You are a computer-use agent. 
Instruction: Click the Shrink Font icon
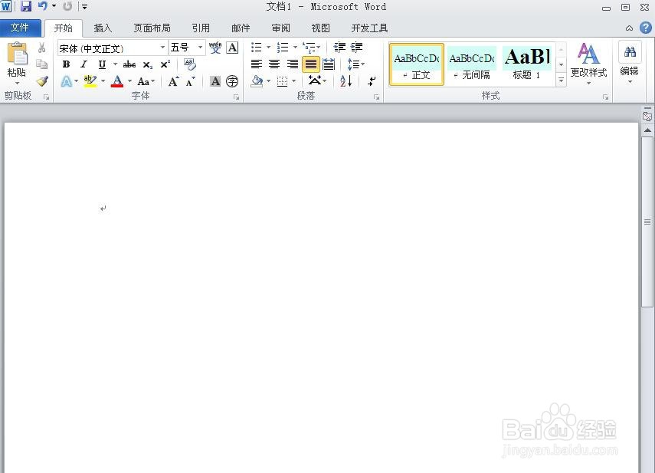tap(191, 81)
